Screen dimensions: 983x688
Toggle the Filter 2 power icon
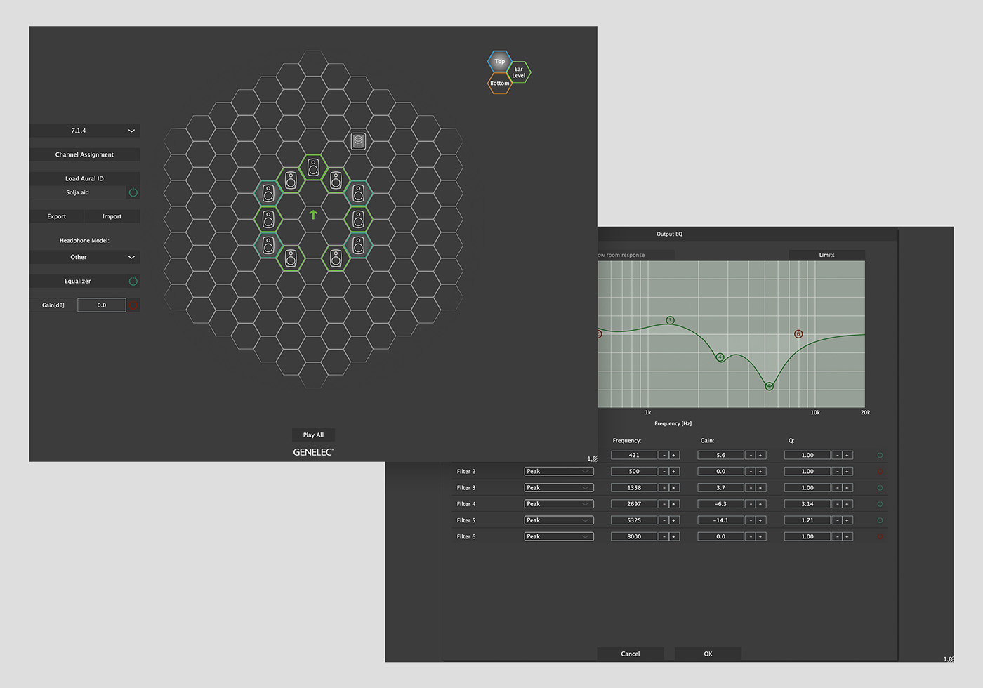click(880, 472)
